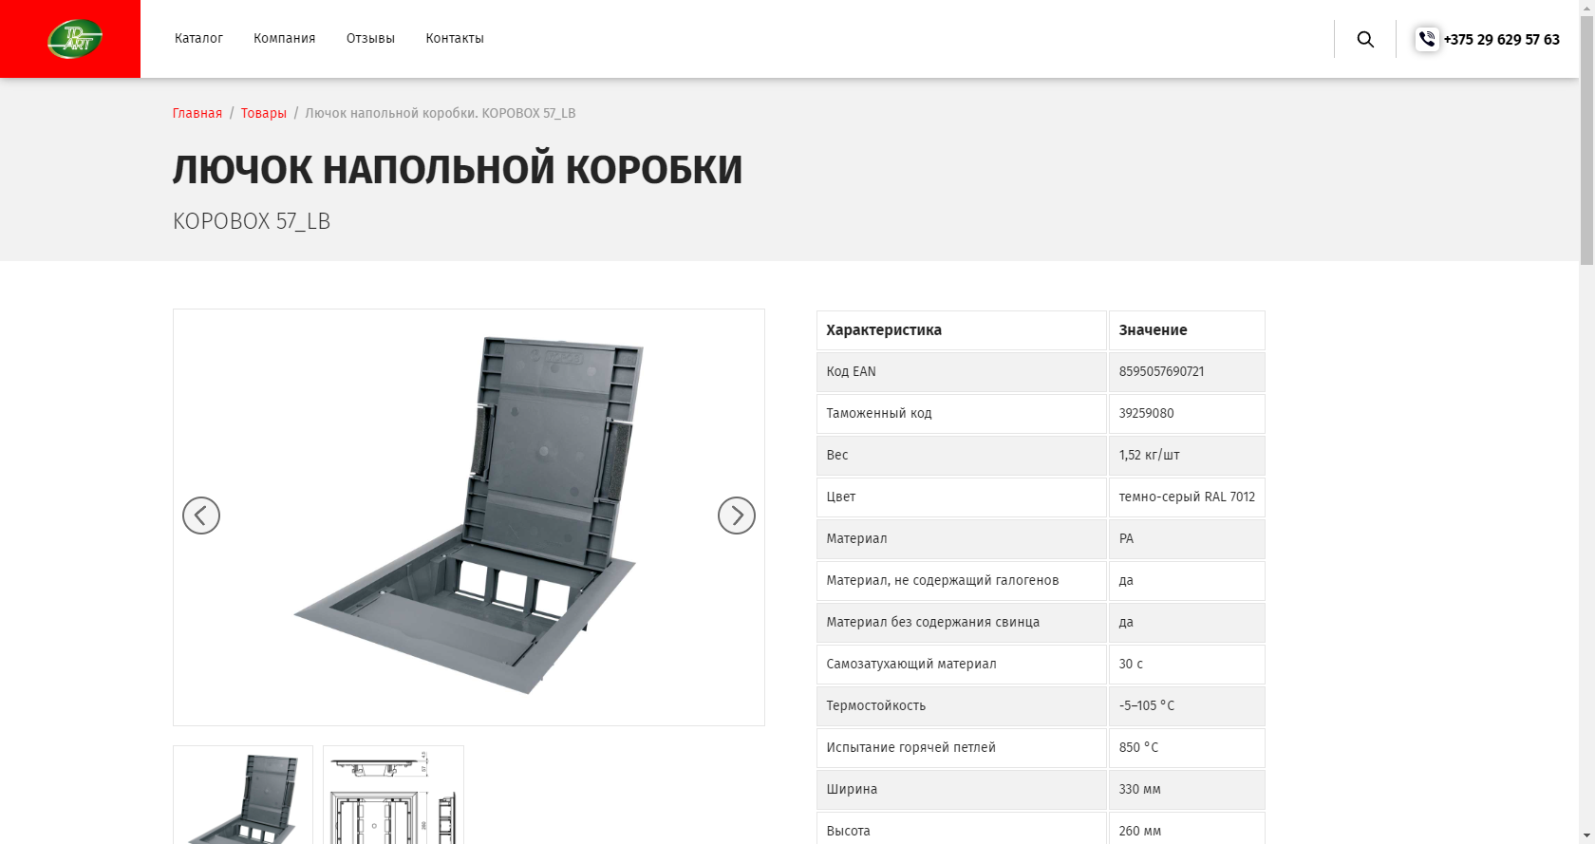Click Самозатухающий материал value 30 с
The width and height of the screenshot is (1595, 844).
coord(1131,664)
